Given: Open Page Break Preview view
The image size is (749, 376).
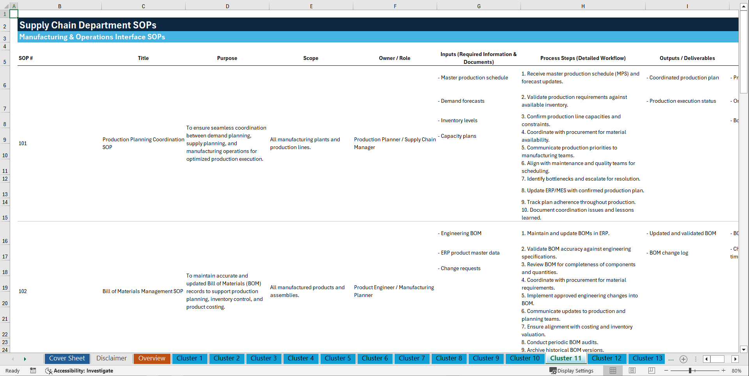Looking at the screenshot, I should pyautogui.click(x=651, y=371).
